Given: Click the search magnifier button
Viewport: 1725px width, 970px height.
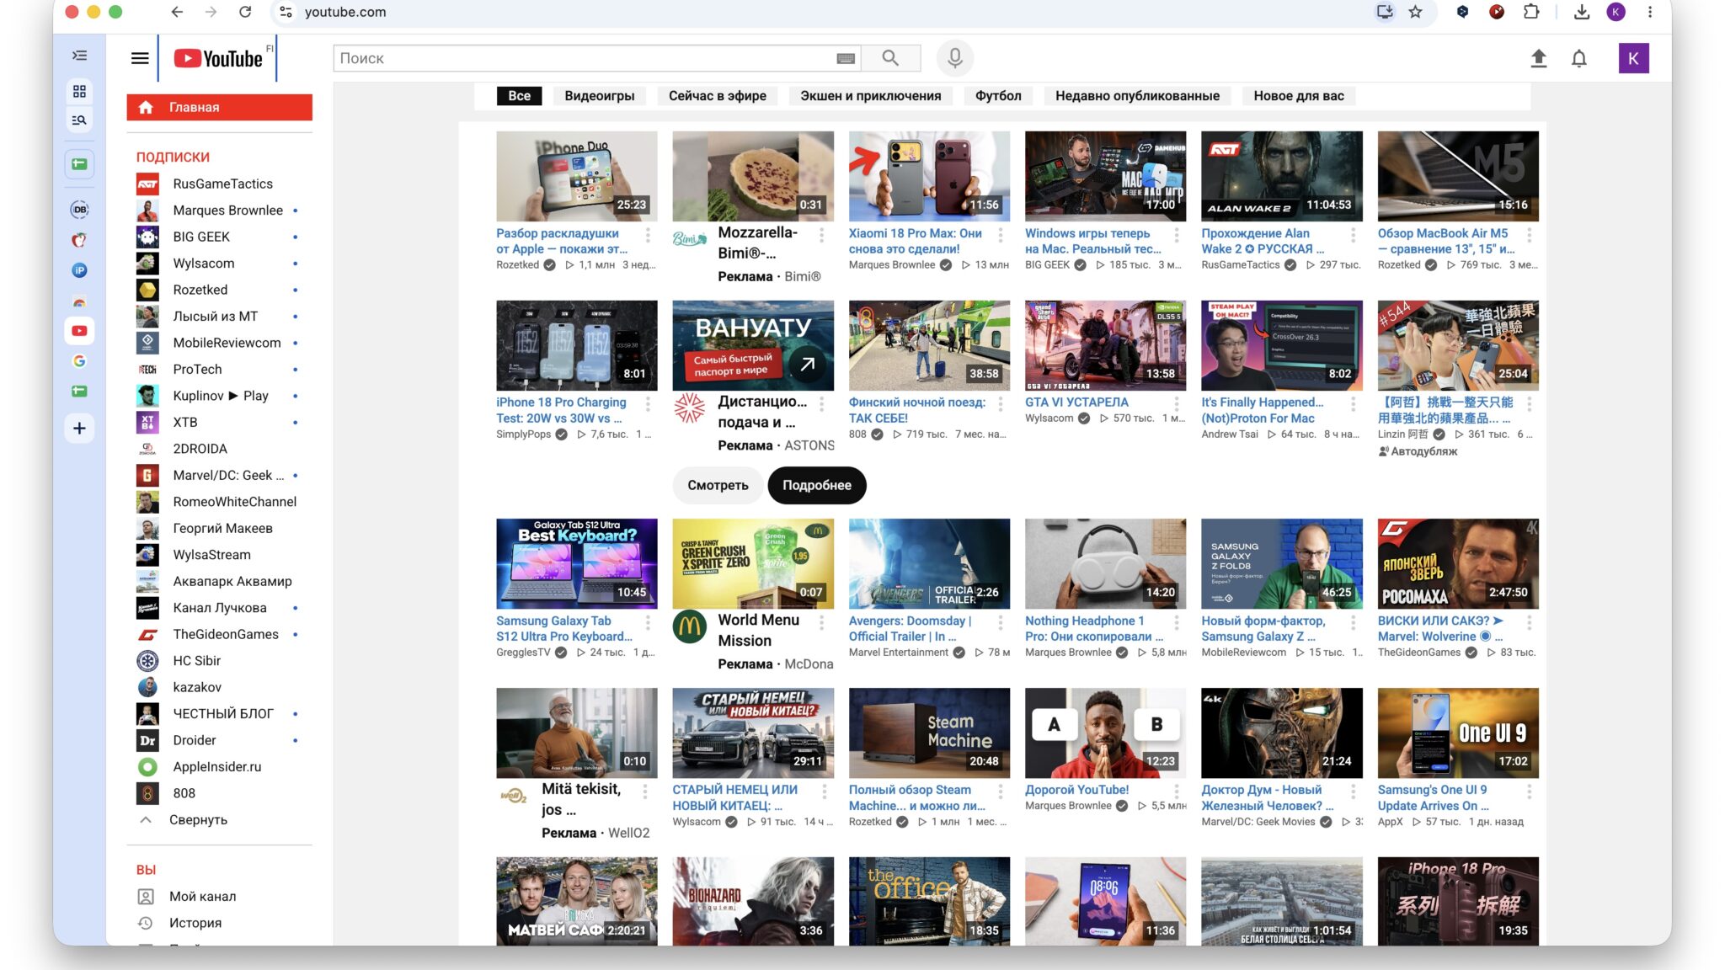Looking at the screenshot, I should point(890,58).
